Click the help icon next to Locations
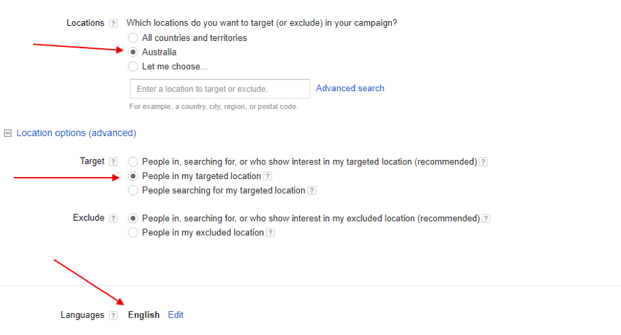This screenshot has height=335, width=621. pyautogui.click(x=113, y=23)
